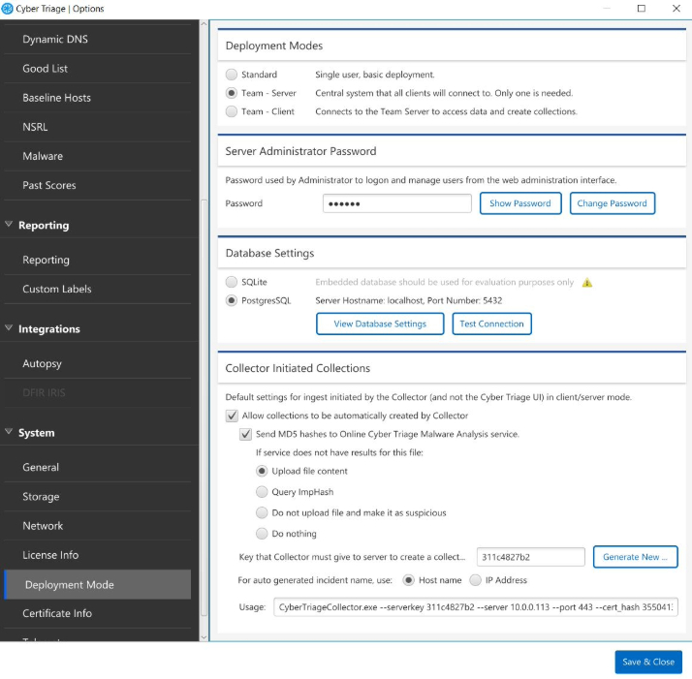Toggle Send MD5 hashes checkbox
Image resolution: width=692 pixels, height=679 pixels.
(245, 434)
